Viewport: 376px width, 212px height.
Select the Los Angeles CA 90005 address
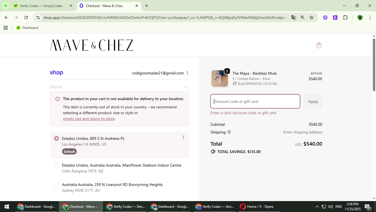[56, 138]
